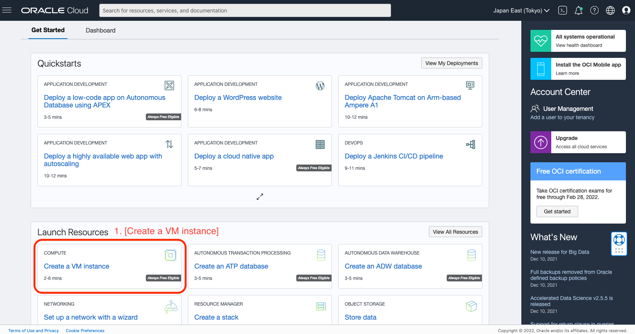Open Full backups removed news item
This screenshot has width=635, height=334.
click(x=571, y=275)
